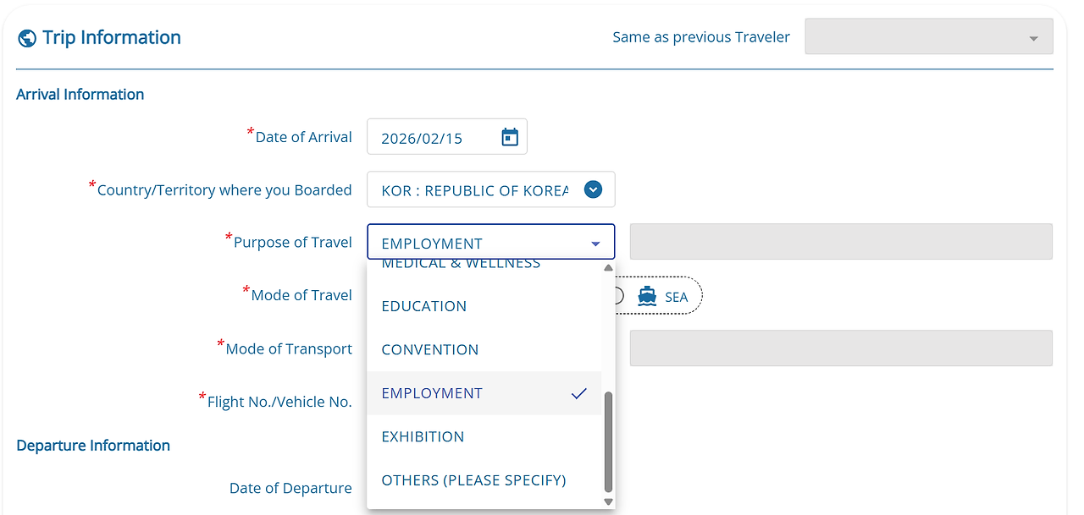The height and width of the screenshot is (515, 1084).
Task: Click the ship icon for sea travel
Action: click(648, 296)
